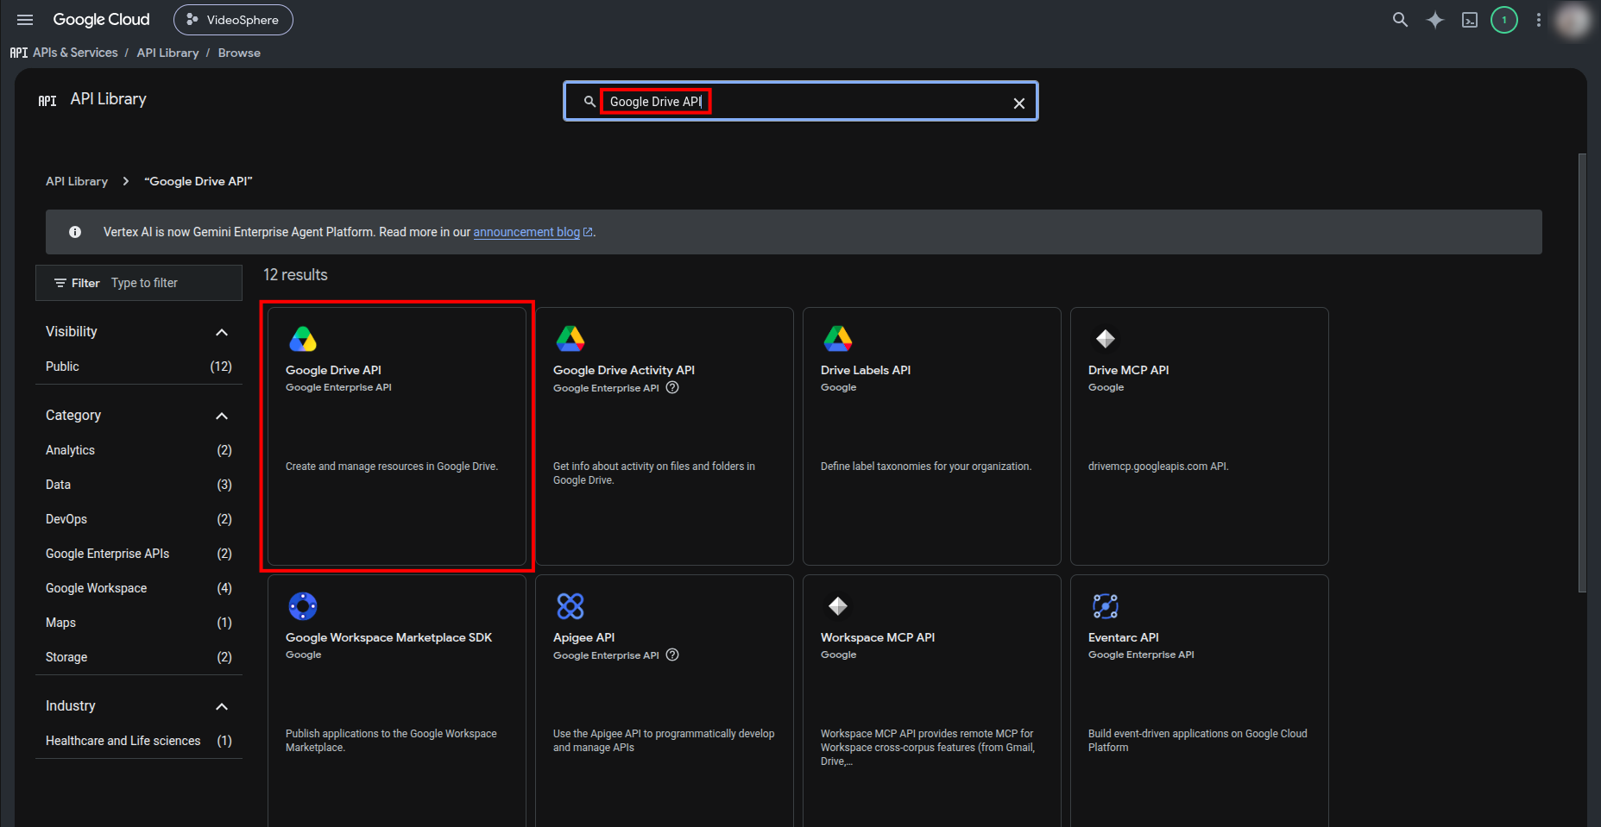Image resolution: width=1601 pixels, height=827 pixels.
Task: Click the Workspace Marketplace SDK blue circle icon
Action: point(303,606)
